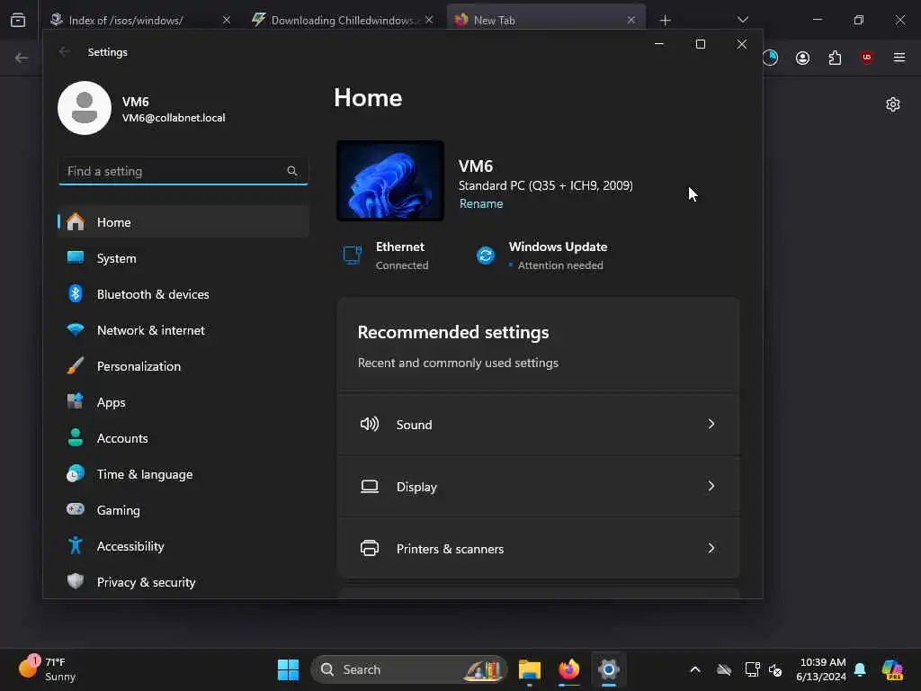The width and height of the screenshot is (921, 691).
Task: Select the New Tab browser tab
Action: pyautogui.click(x=546, y=20)
